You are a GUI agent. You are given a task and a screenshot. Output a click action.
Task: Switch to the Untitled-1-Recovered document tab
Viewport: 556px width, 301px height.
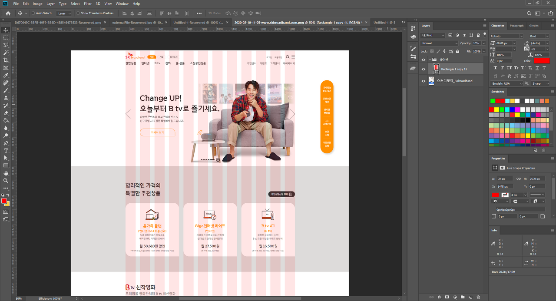point(198,22)
